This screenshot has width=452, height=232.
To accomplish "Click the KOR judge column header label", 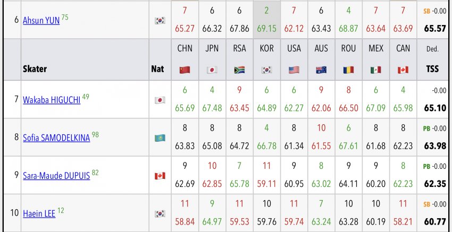I will click(266, 49).
